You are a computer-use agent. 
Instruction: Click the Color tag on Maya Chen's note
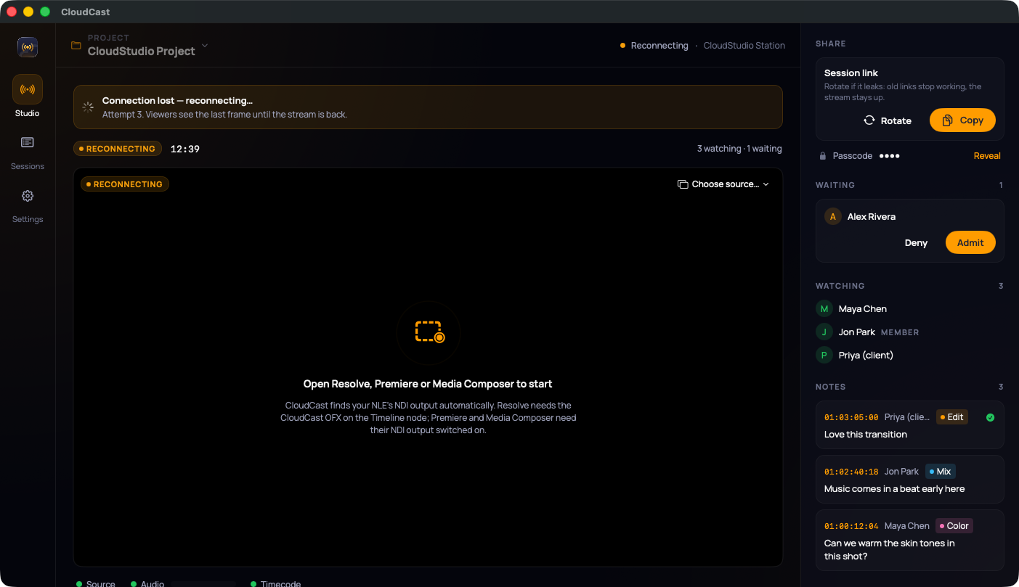click(954, 526)
